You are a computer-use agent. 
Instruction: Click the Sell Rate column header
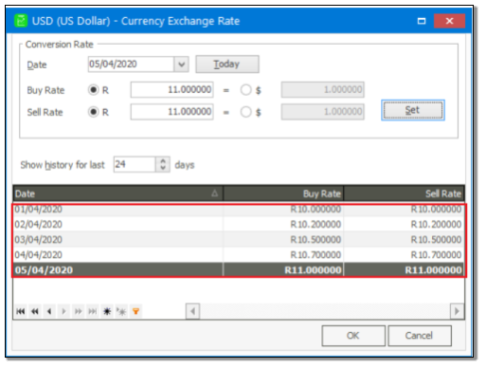click(x=405, y=194)
